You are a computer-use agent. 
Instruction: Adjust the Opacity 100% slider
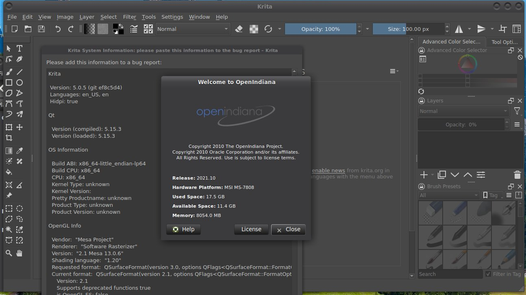320,29
